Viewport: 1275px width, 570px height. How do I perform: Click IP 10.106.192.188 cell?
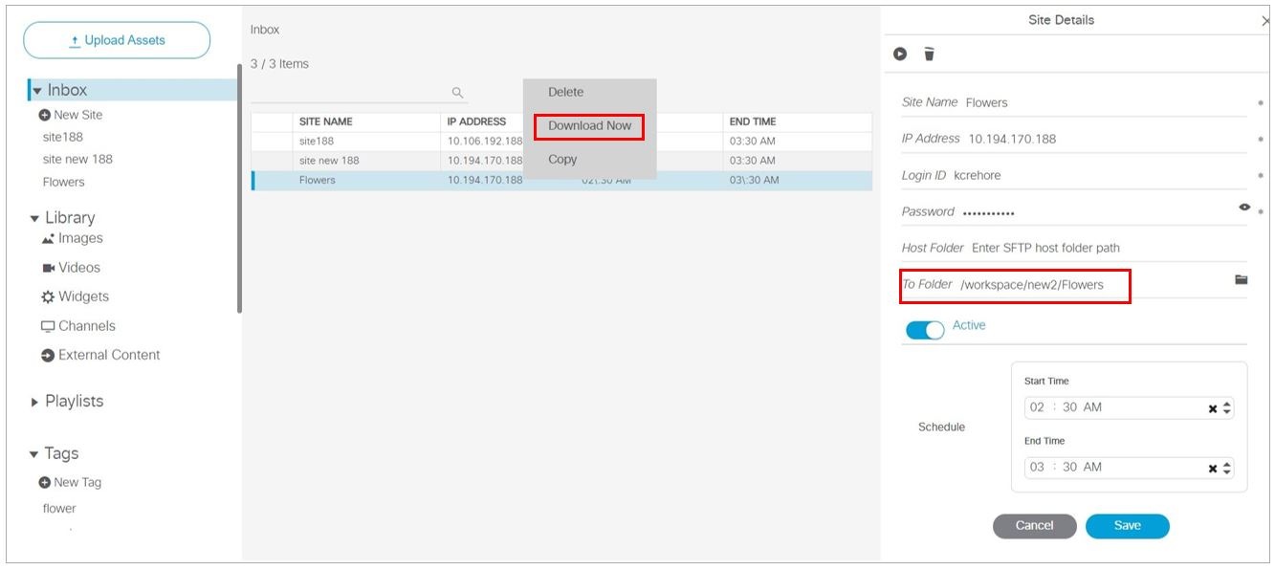click(x=485, y=142)
